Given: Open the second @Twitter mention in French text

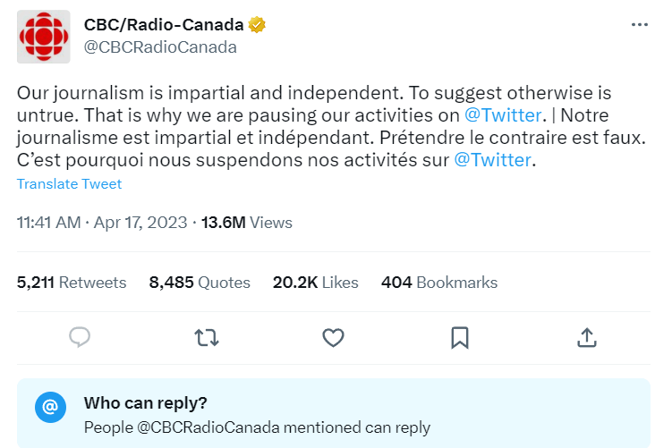Looking at the screenshot, I should 492,160.
